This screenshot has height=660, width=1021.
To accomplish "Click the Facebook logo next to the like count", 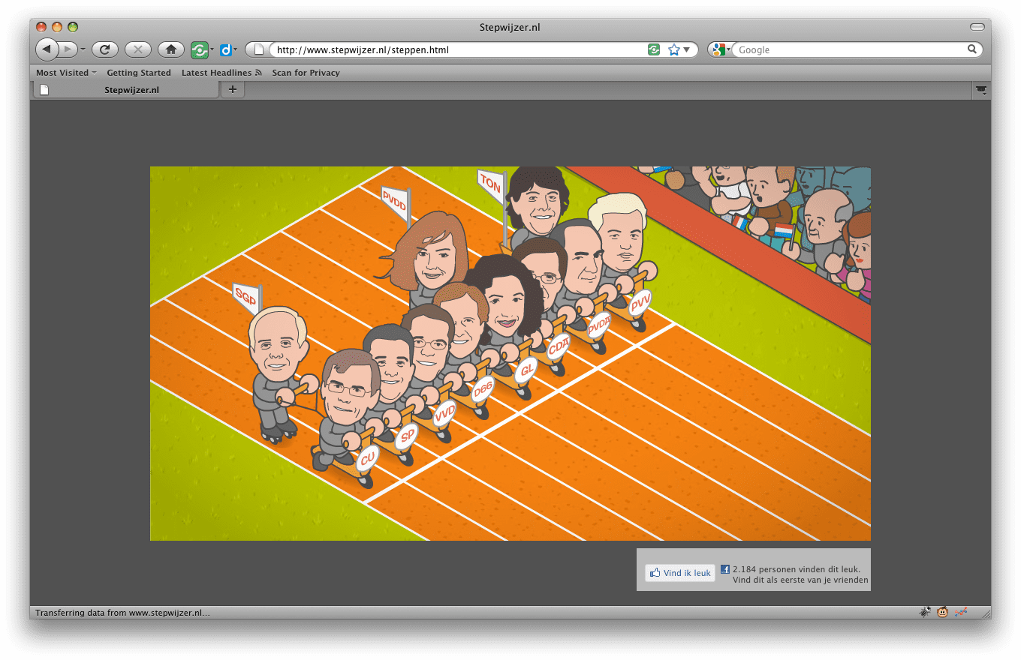I will pyautogui.click(x=725, y=569).
